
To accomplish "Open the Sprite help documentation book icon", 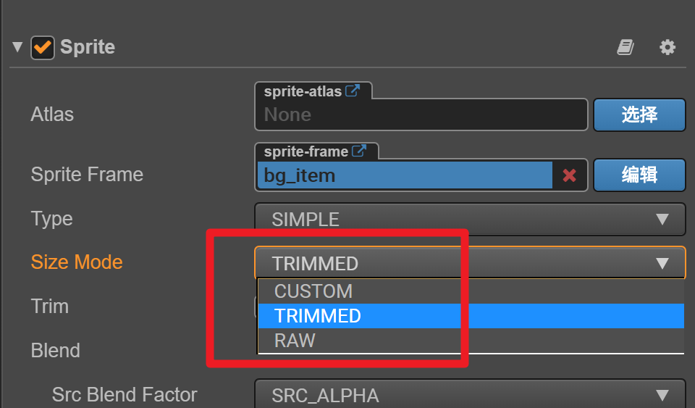I will coord(625,48).
